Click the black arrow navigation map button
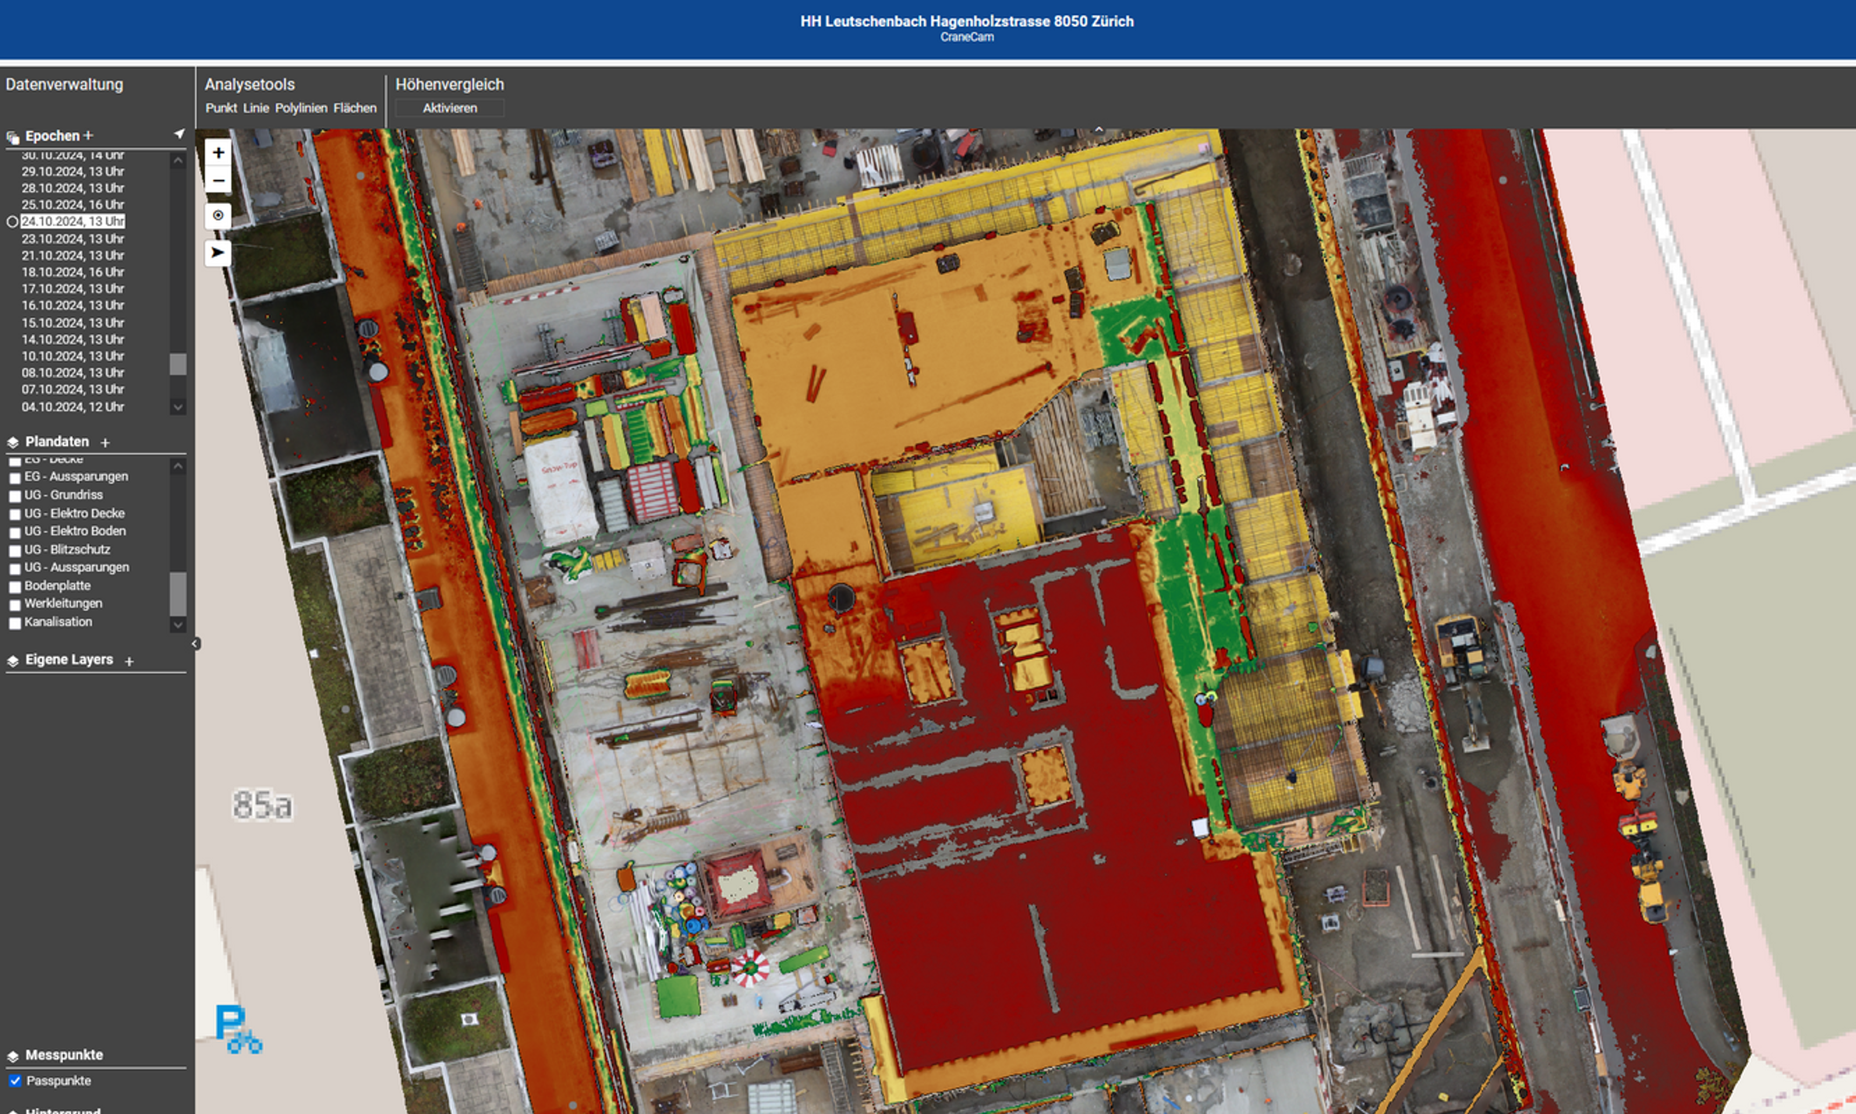This screenshot has height=1114, width=1856. tap(218, 252)
